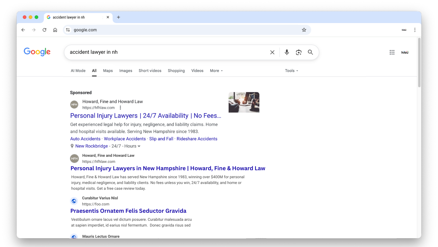Open three-dot menu beside hfhlaw.com ad
The image size is (438, 247).
point(120,108)
